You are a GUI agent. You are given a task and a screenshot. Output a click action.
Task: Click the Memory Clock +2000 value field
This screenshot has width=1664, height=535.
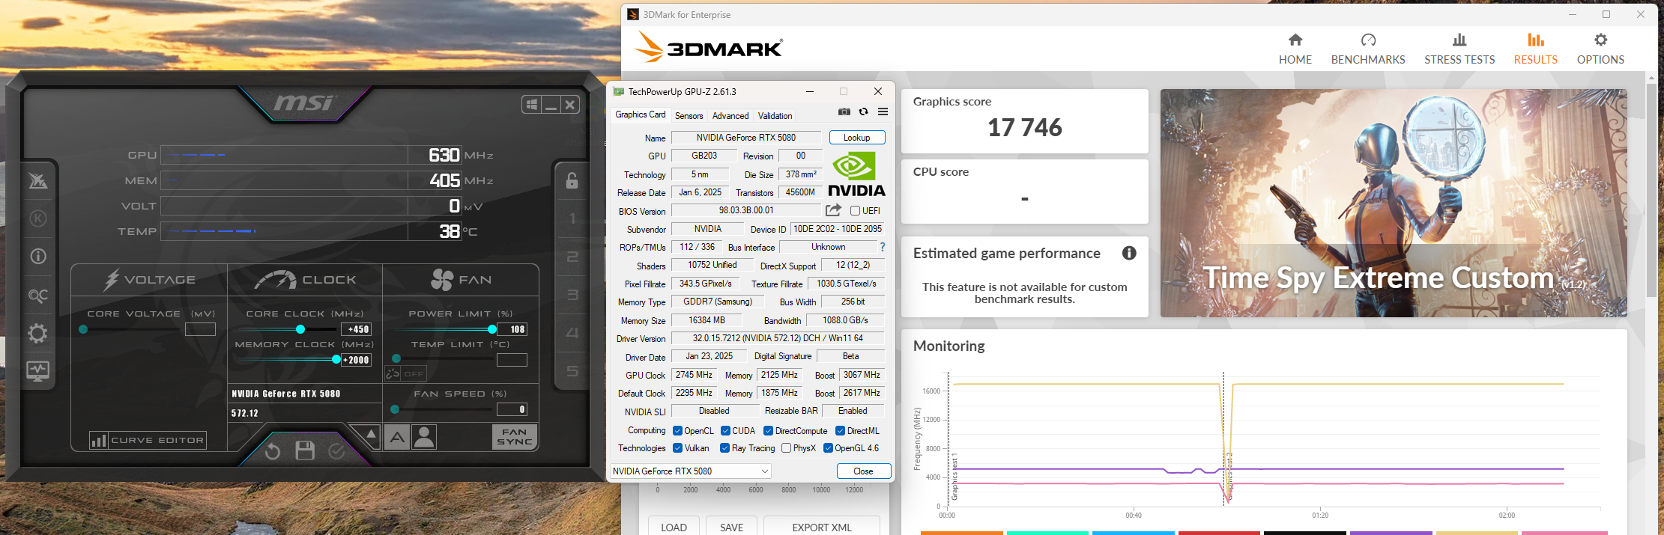pyautogui.click(x=356, y=360)
